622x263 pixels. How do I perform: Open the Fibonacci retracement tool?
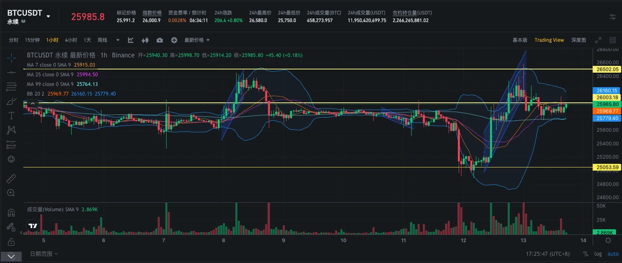(x=11, y=87)
